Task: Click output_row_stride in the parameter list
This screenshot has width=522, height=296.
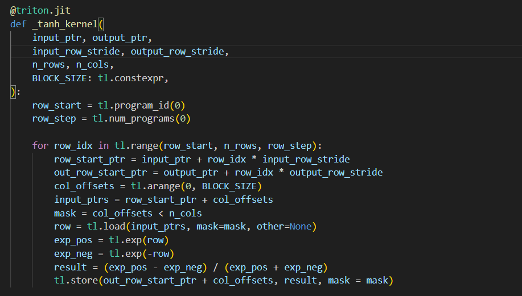Action: pos(177,52)
